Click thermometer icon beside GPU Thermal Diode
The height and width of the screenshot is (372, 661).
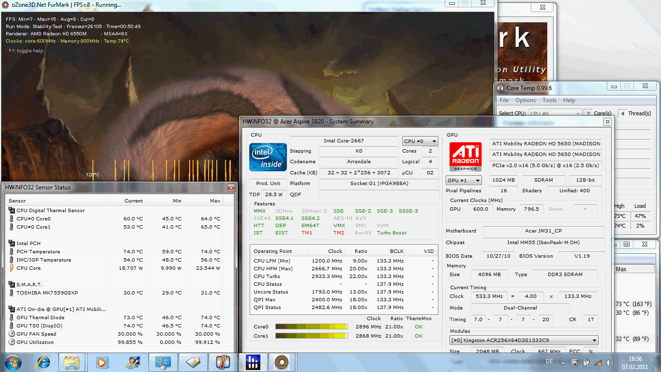(x=12, y=318)
